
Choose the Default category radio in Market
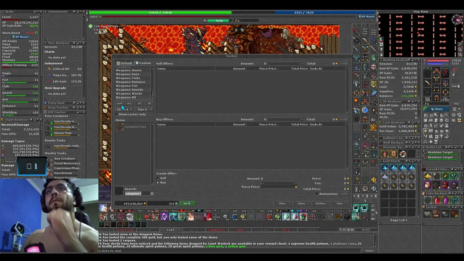click(124, 63)
